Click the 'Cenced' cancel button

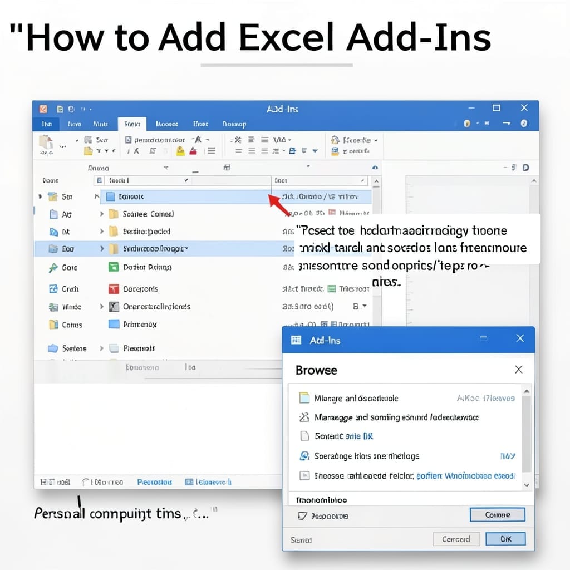456,539
